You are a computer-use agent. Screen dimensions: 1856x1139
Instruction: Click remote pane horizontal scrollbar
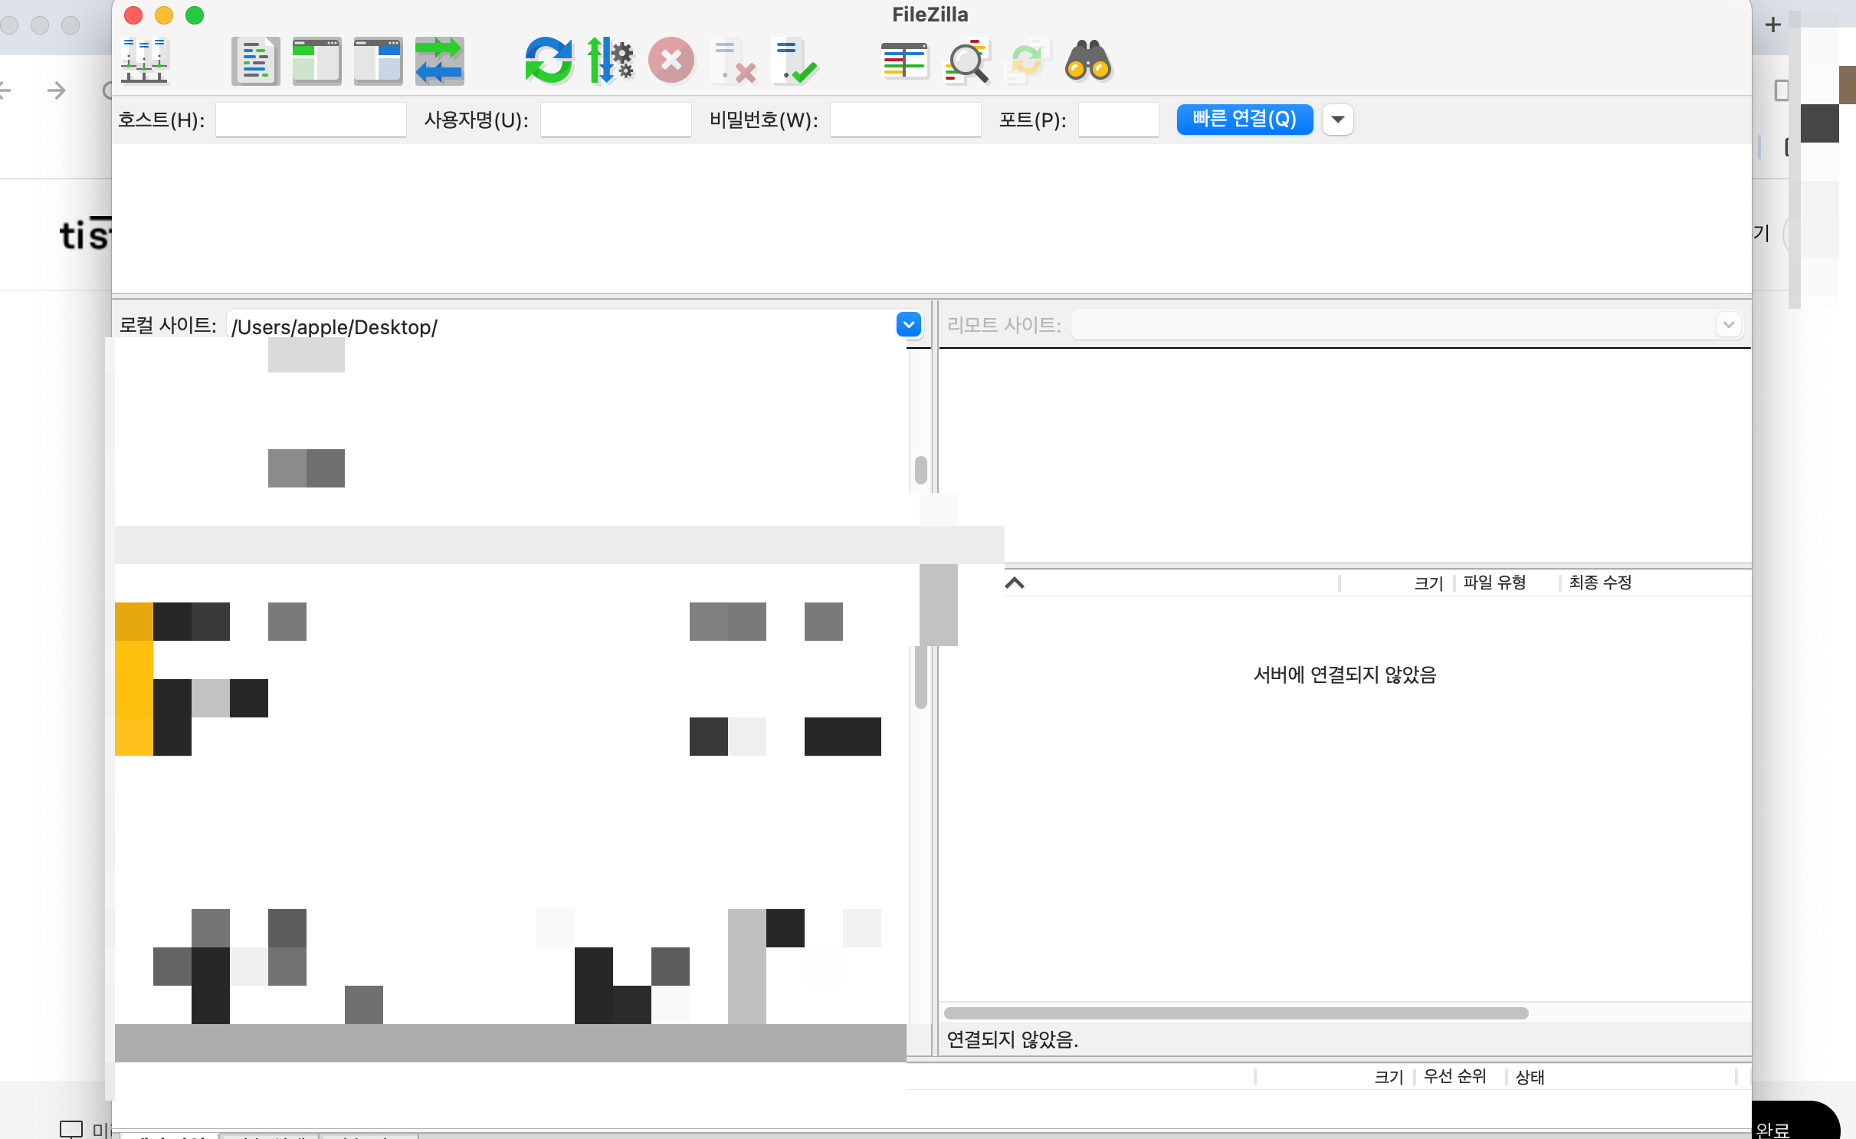1235,1013
